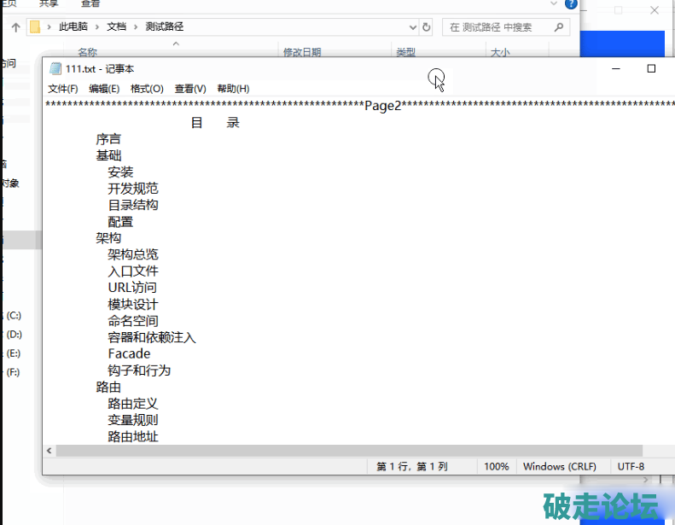Viewport: 675px width, 525px height.
Task: Open the 格式(O) menu
Action: point(147,89)
